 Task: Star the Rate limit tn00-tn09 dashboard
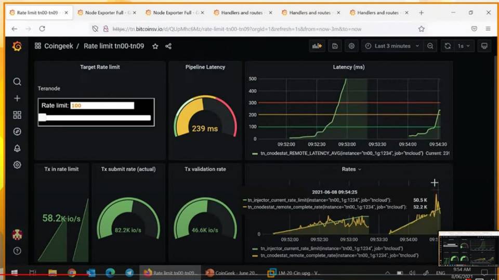155,46
